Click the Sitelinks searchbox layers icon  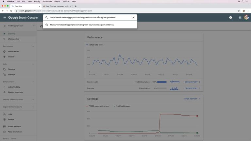click(5, 92)
